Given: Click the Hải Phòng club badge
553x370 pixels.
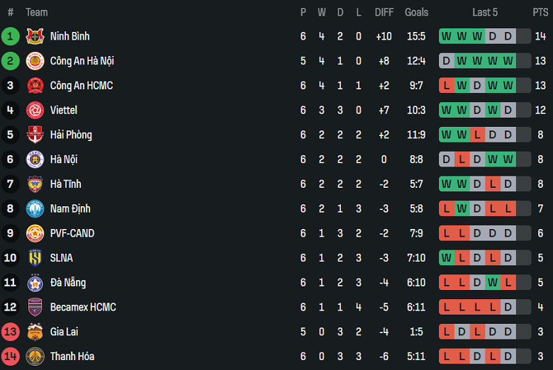Looking at the screenshot, I should click(35, 135).
